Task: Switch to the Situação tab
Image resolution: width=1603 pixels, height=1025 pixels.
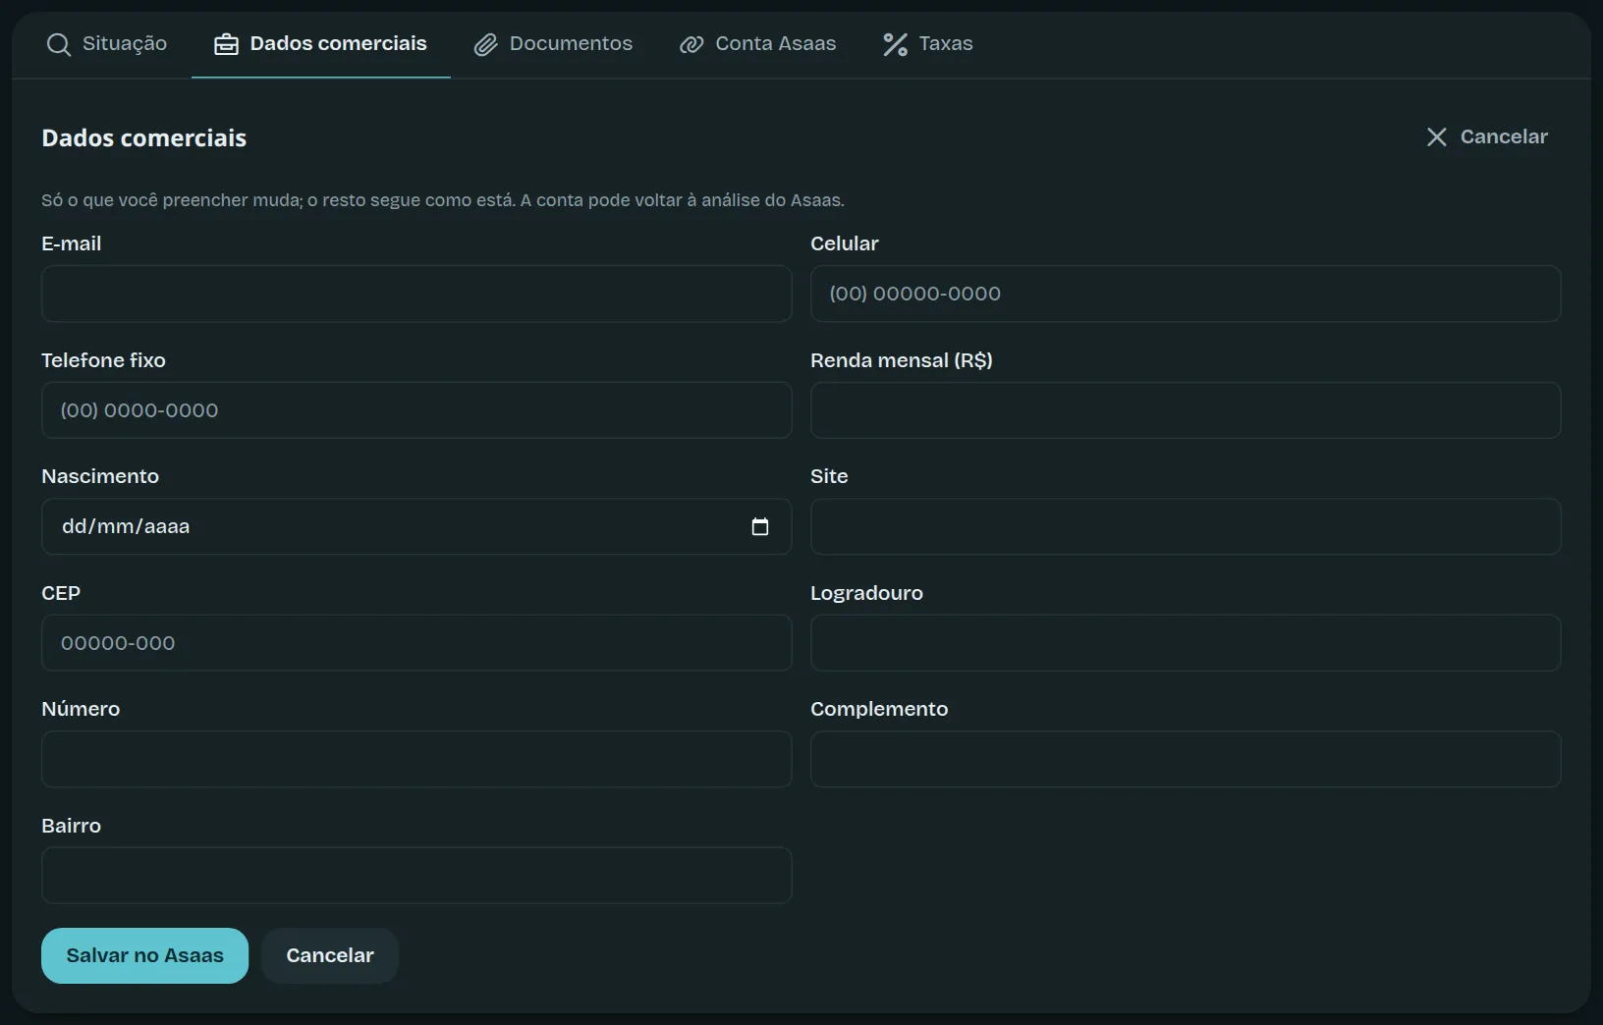Action: pos(107,44)
